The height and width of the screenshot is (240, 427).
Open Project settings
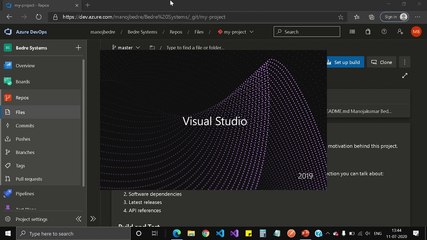pos(32,219)
